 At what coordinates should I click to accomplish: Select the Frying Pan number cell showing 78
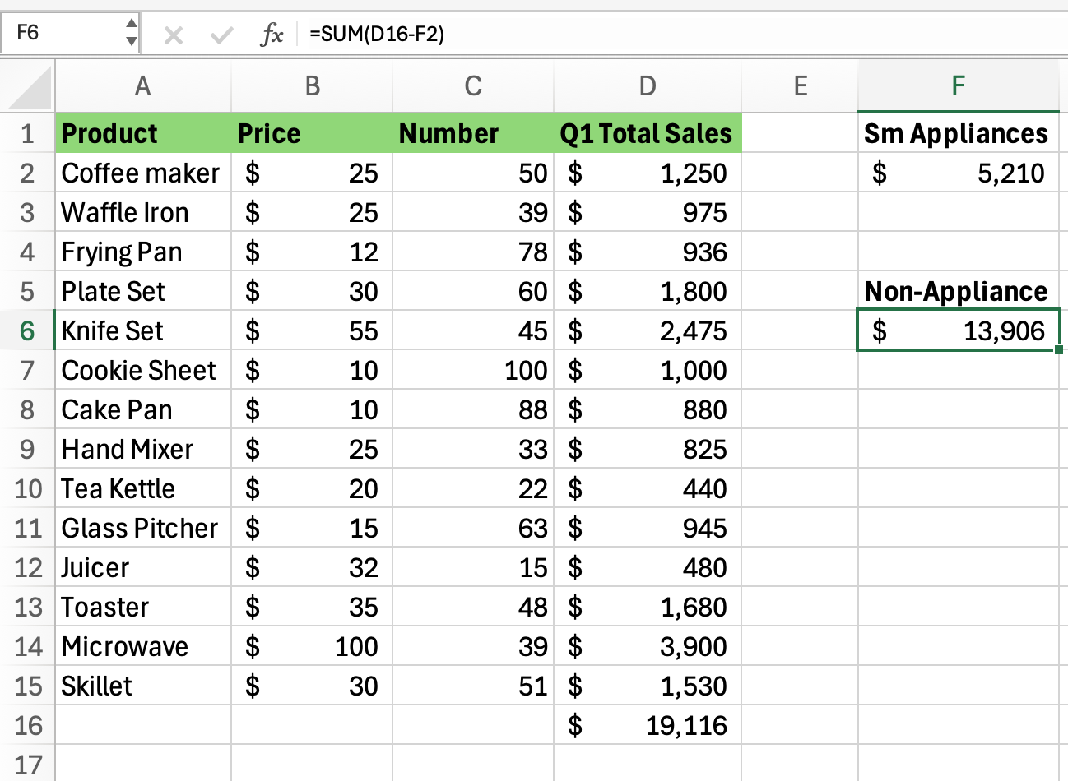coord(473,252)
